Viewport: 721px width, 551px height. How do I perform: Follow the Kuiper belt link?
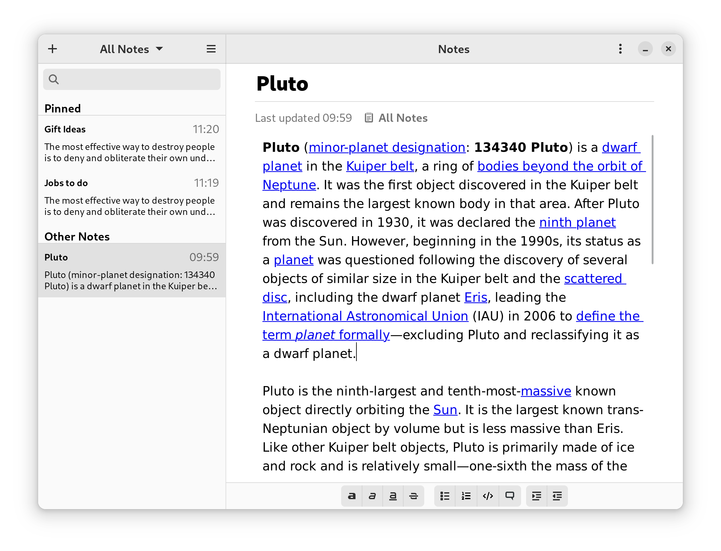coord(380,166)
